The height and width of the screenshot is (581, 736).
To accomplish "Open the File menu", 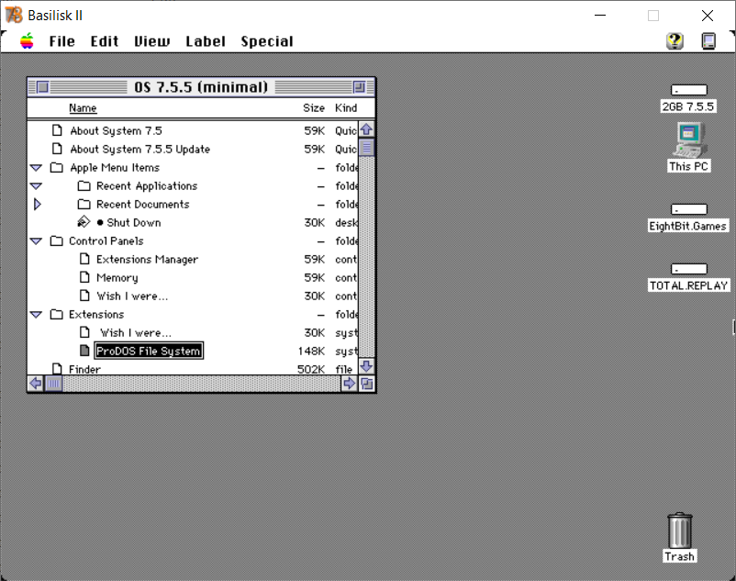I will [x=62, y=41].
